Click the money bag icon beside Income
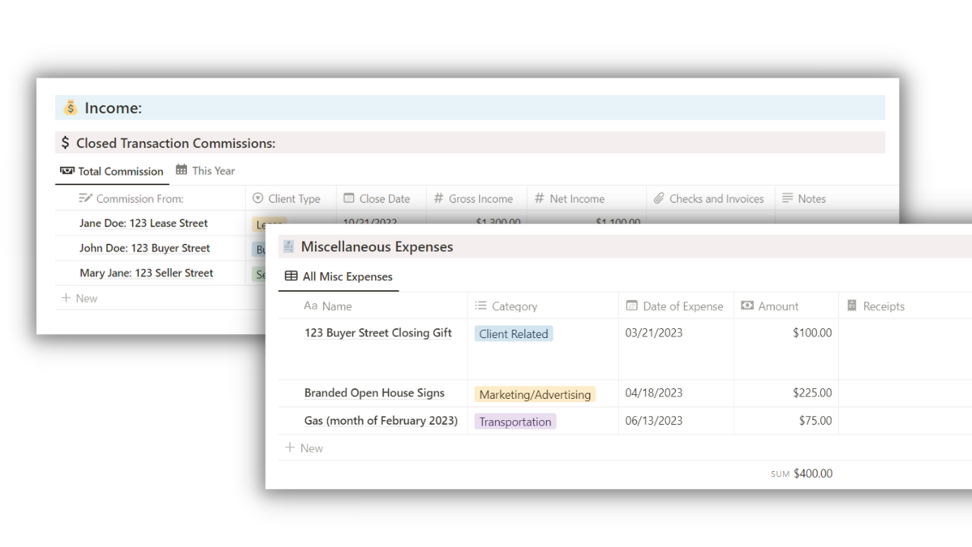 pos(70,107)
